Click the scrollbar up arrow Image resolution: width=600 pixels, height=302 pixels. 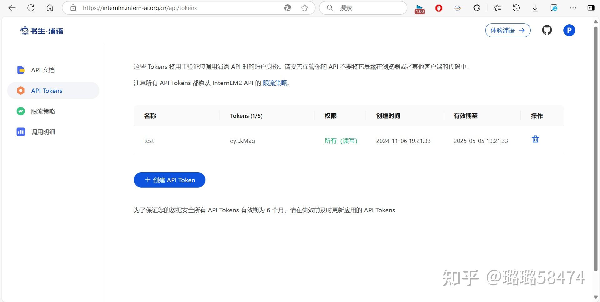click(x=596, y=22)
